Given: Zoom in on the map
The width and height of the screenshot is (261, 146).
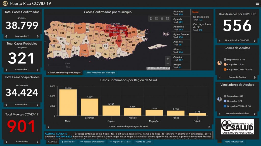Looking at the screenshot, I should click(167, 59).
